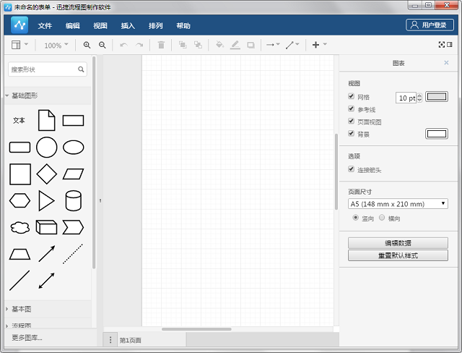Screen dimensions: 462x353
Task: Click the zoom in magnifier icon
Action: (x=87, y=45)
